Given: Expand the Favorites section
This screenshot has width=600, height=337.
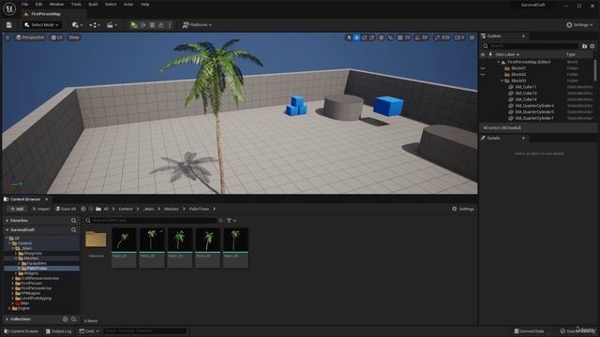Looking at the screenshot, I should pyautogui.click(x=7, y=221).
